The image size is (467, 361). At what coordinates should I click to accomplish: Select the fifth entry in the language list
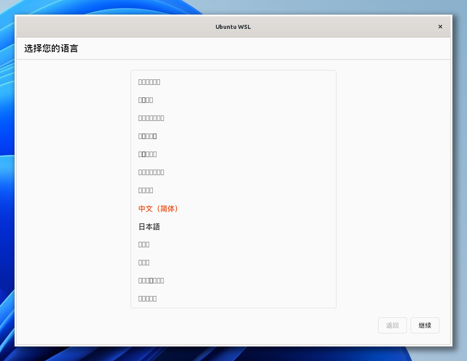coord(148,154)
